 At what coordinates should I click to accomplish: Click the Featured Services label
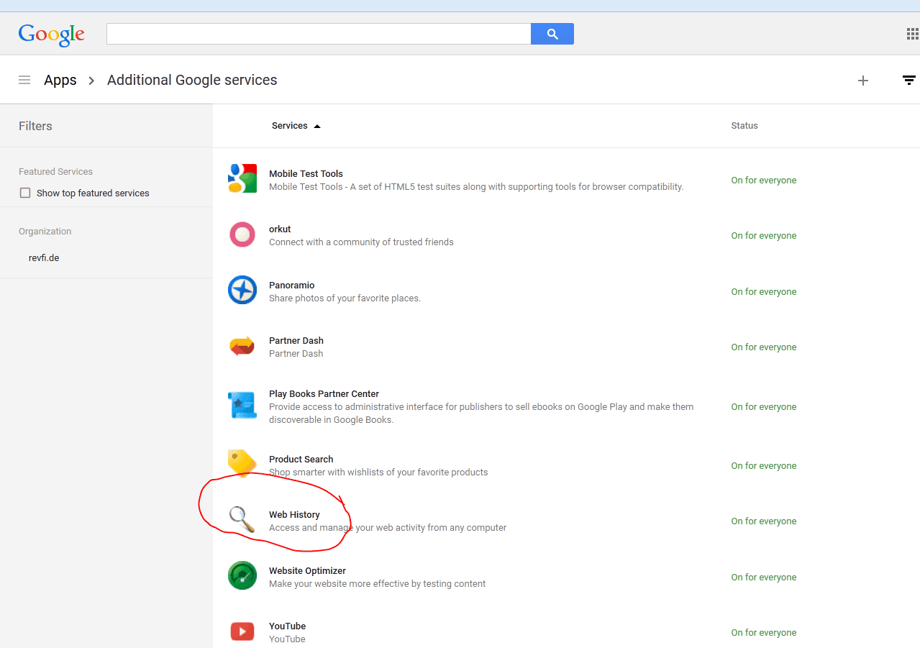click(x=55, y=171)
